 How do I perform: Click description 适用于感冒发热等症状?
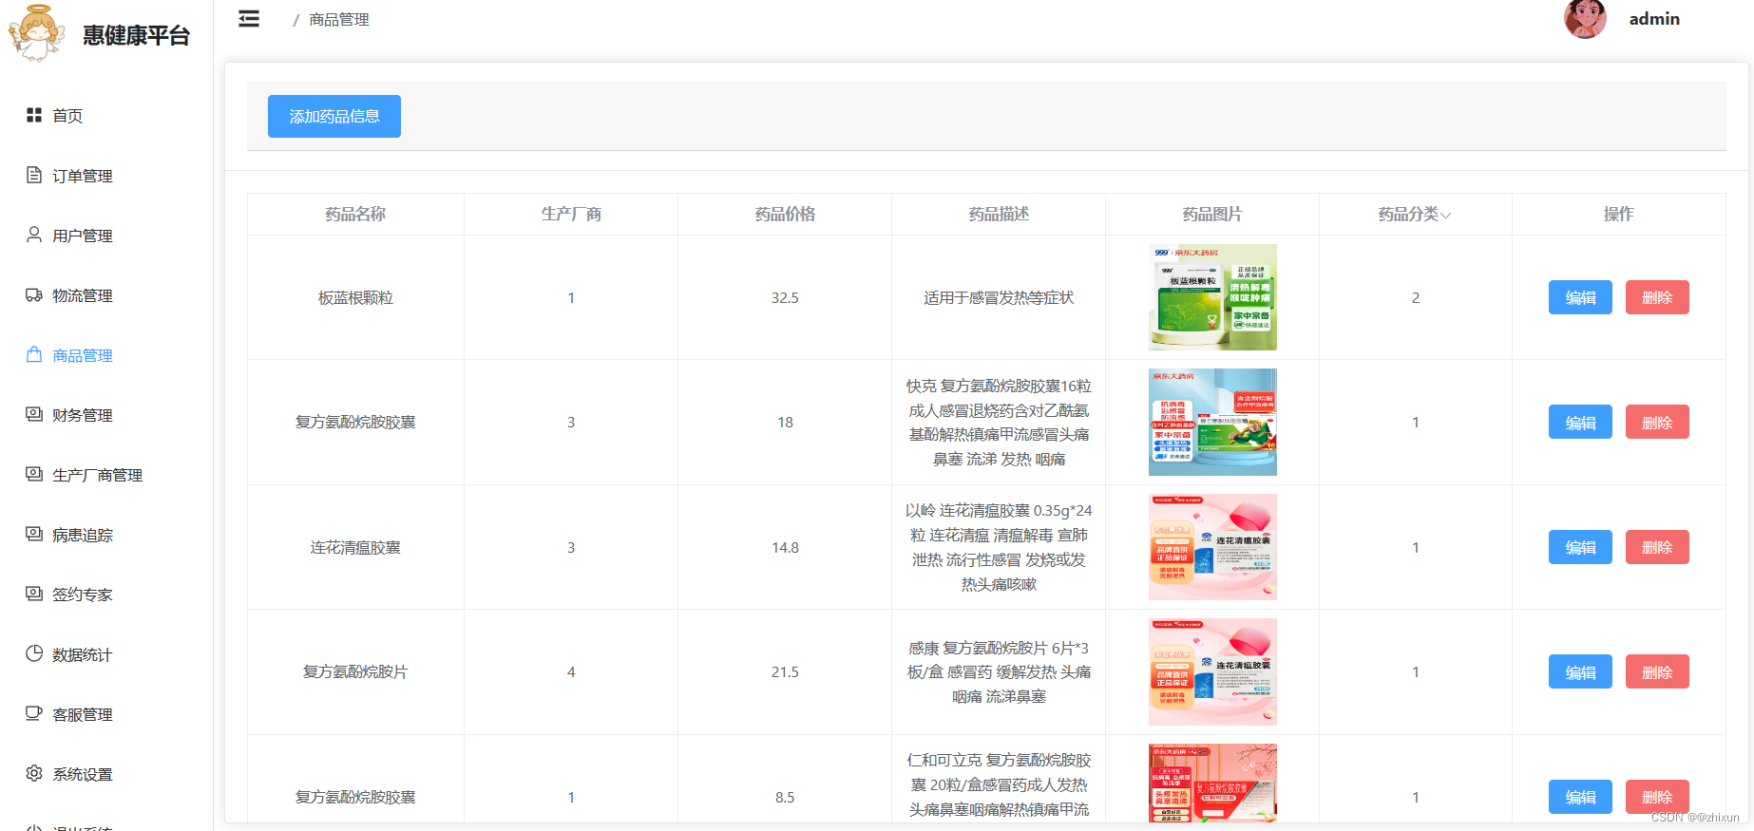tap(999, 297)
